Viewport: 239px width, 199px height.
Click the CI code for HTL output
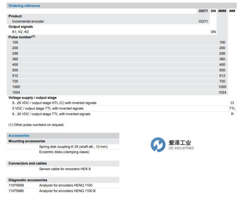232,103
